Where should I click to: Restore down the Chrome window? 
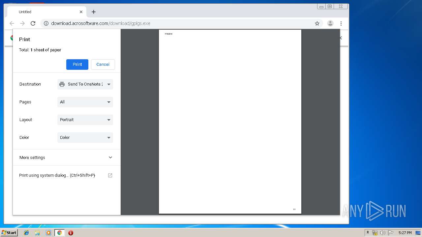pyautogui.click(x=329, y=6)
